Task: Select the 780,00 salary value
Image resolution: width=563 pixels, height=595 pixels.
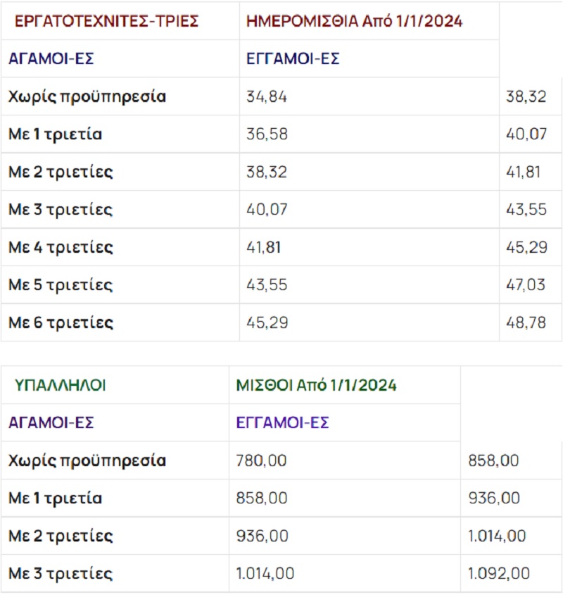Action: click(262, 461)
